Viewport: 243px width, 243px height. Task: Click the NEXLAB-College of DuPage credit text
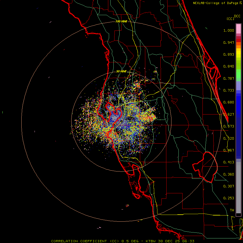click(x=215, y=3)
